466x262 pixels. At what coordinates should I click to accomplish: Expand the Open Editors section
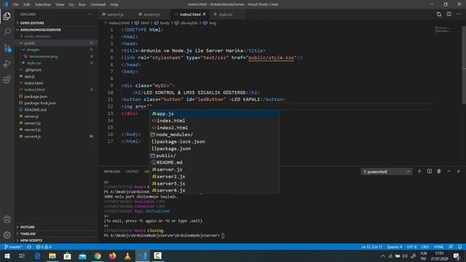[x=32, y=23]
